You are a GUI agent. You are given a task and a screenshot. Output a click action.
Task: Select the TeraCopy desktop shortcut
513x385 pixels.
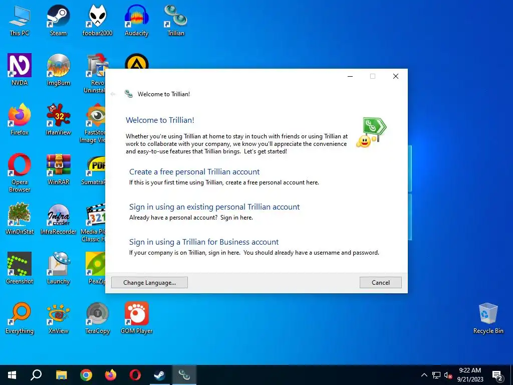click(x=97, y=318)
